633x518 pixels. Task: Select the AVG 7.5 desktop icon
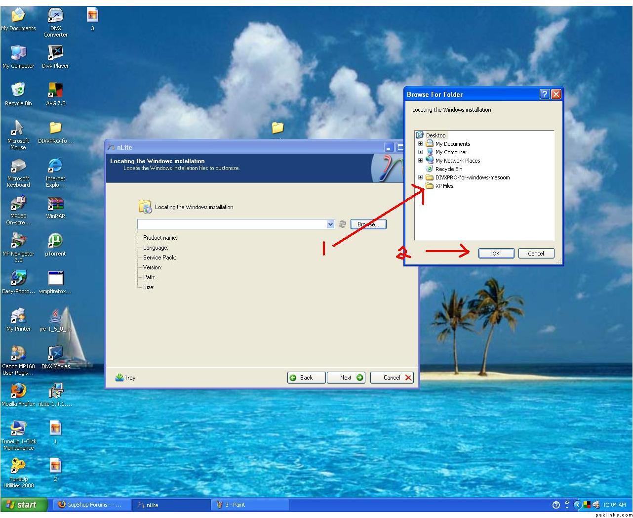click(x=55, y=90)
